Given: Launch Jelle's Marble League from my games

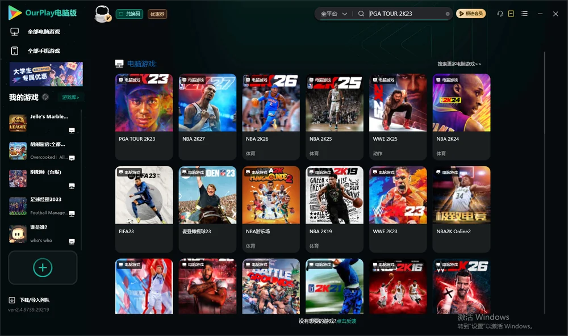Looking at the screenshot, I should (43, 123).
